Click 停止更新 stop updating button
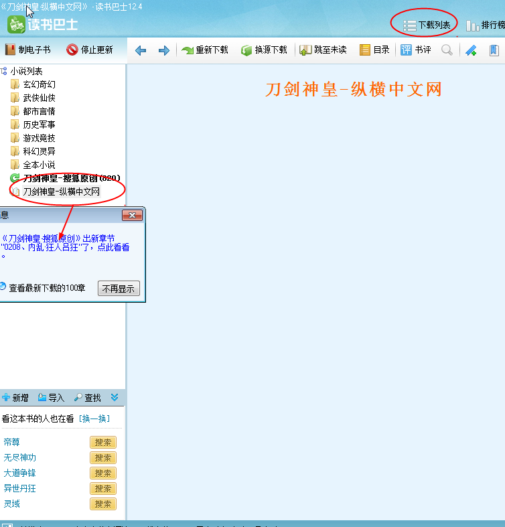The height and width of the screenshot is (527, 505). (90, 50)
